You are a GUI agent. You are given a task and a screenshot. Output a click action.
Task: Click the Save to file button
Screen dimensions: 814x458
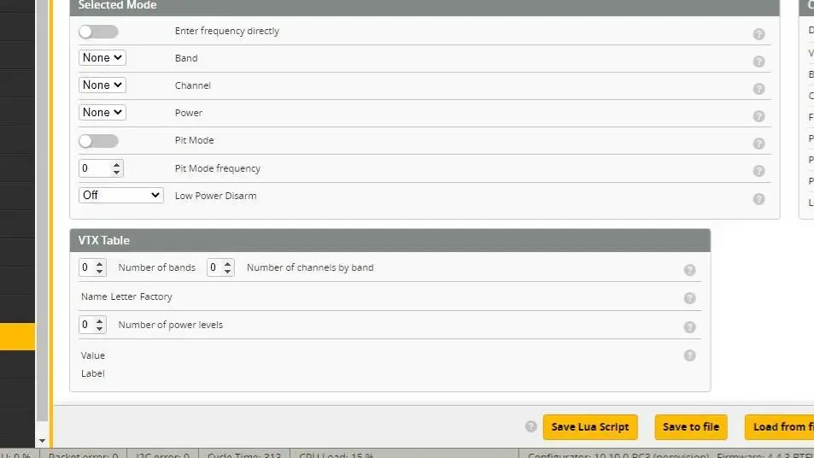[x=690, y=427]
